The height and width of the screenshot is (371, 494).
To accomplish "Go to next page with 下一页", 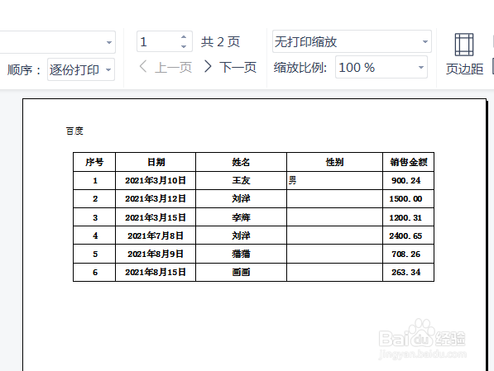I will pos(230,67).
